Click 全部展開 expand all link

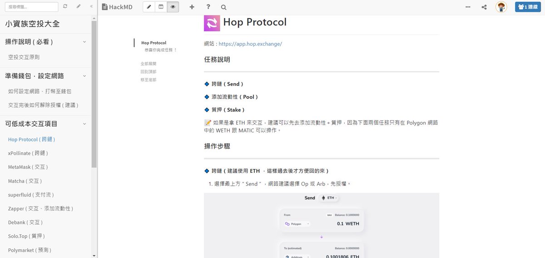[x=149, y=64]
